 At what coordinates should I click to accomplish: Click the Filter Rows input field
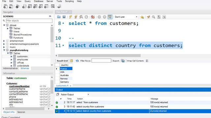(101, 61)
